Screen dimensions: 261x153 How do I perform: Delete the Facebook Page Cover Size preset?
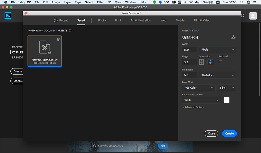[58, 39]
